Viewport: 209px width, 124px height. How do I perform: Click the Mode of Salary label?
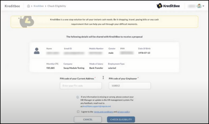(x=96, y=64)
